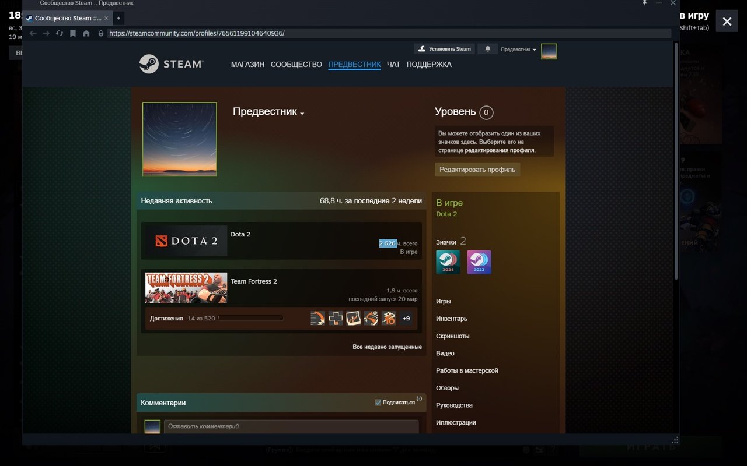
Task: Open Работы в мастерской link
Action: [467, 370]
